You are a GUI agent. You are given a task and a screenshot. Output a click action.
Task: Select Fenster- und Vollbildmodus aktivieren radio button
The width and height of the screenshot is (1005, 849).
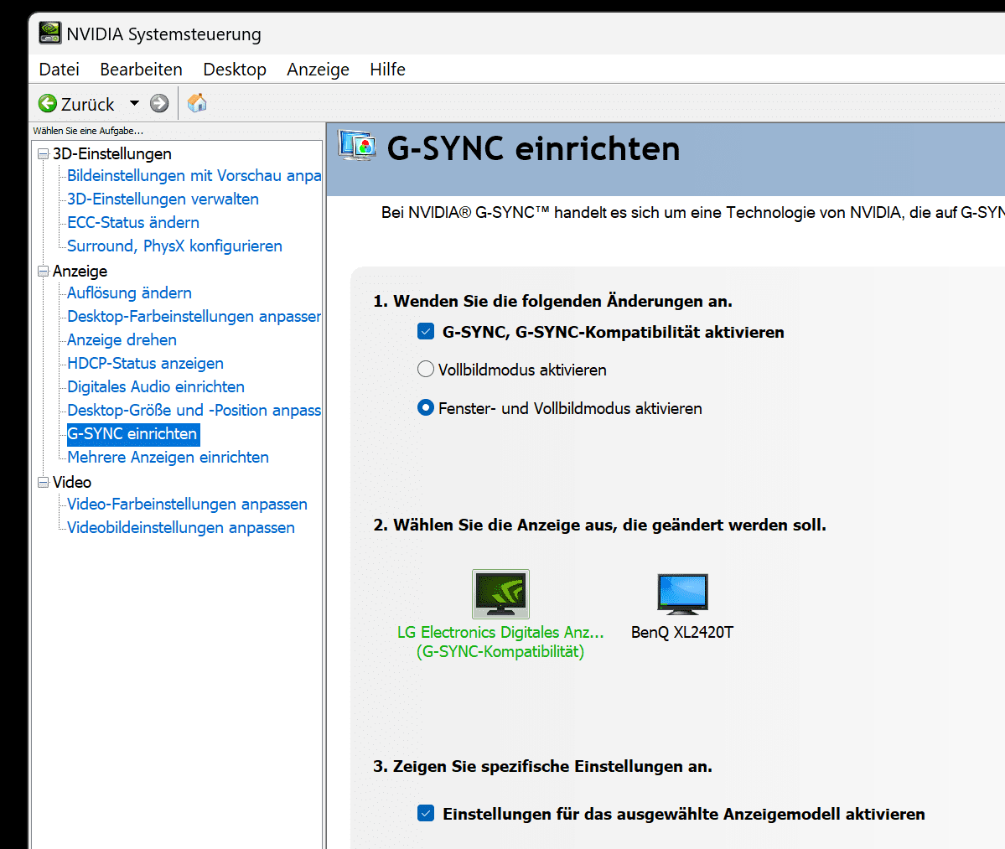(x=426, y=408)
